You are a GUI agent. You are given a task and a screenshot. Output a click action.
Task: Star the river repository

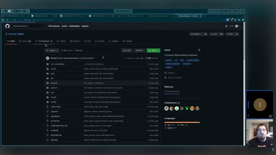(214, 34)
